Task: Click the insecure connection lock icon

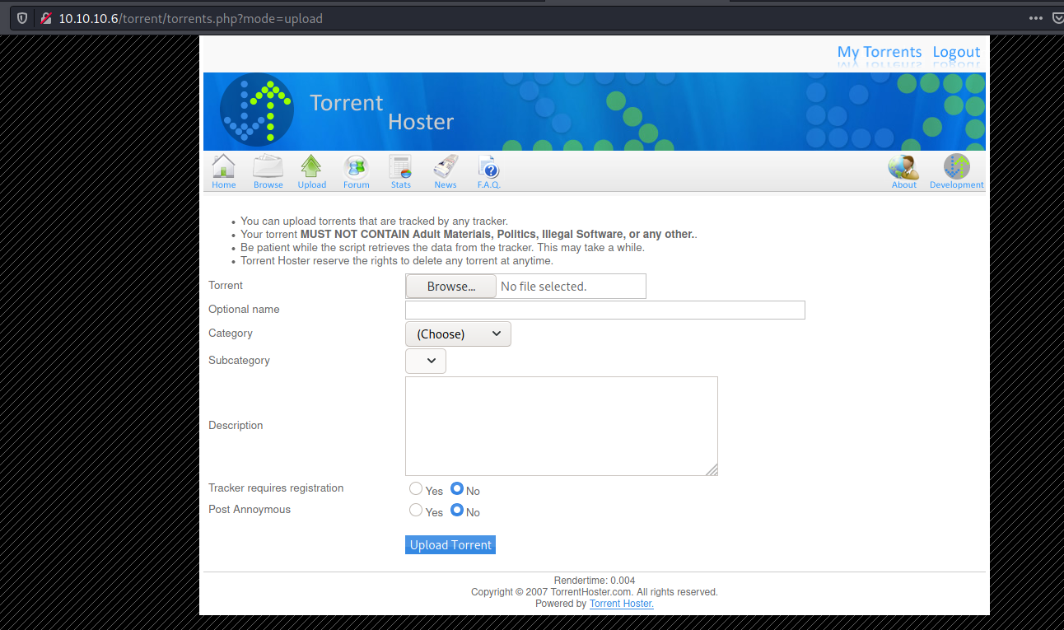Action: tap(45, 18)
